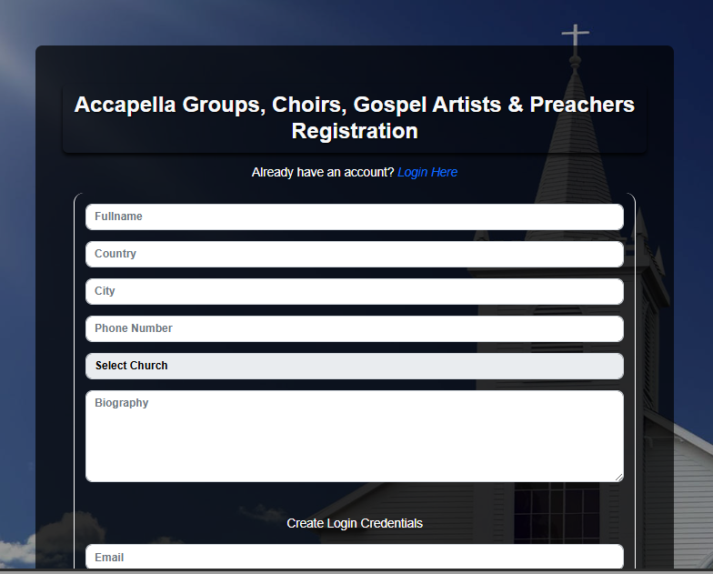The image size is (713, 574).
Task: Follow the Login Here link
Action: tap(427, 172)
